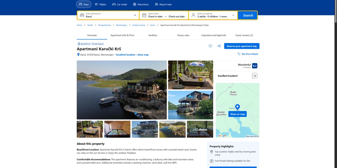Click the person icon in occupancy field
This screenshot has height=168, width=337.
click(x=193, y=15)
